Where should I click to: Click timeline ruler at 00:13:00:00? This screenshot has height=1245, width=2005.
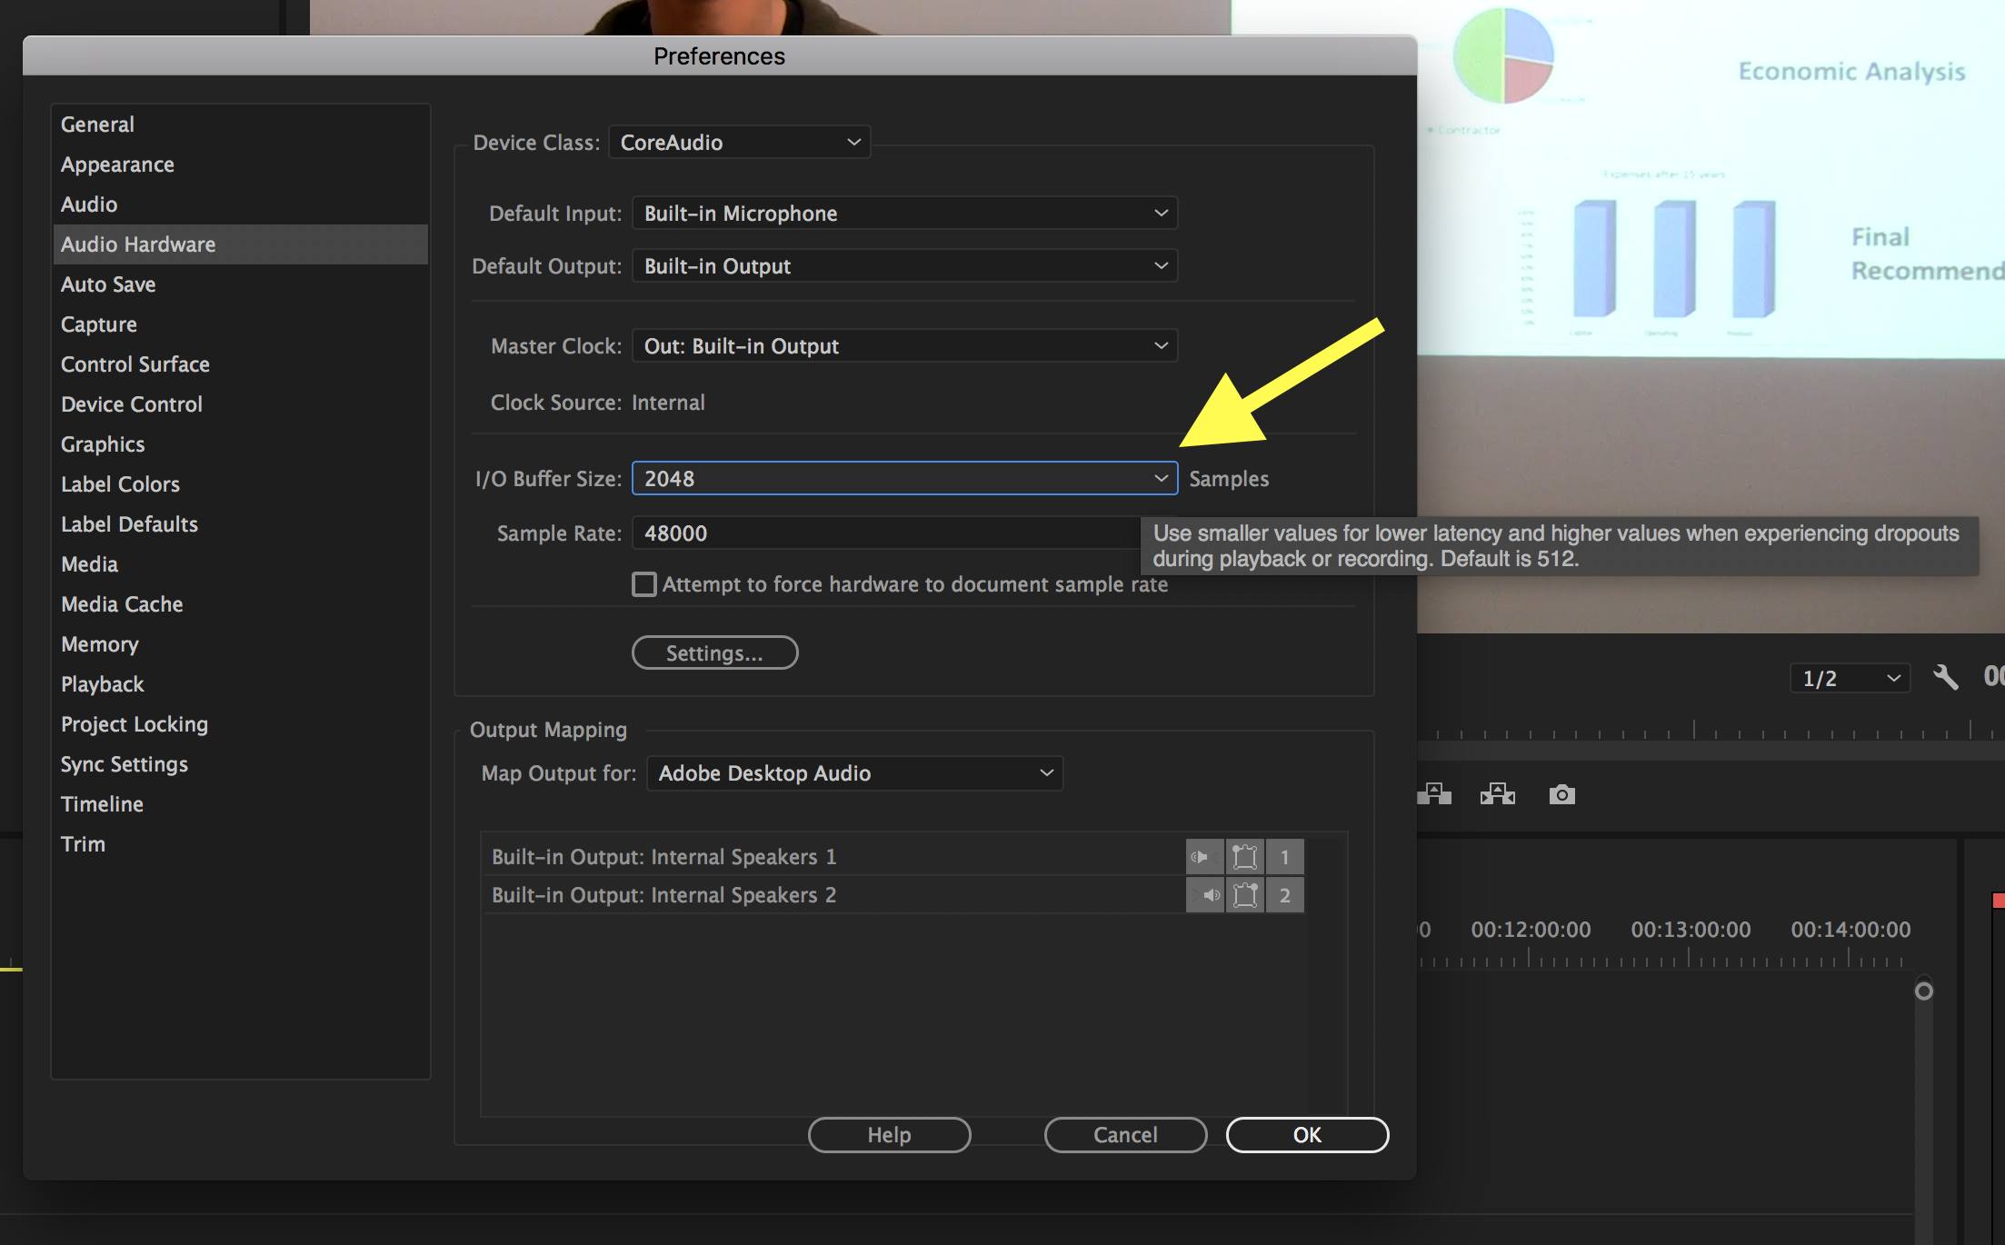tap(1691, 930)
